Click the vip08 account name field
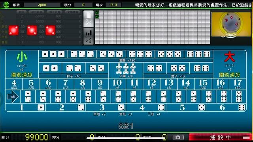The width and height of the screenshot is (253, 142). point(42,5)
